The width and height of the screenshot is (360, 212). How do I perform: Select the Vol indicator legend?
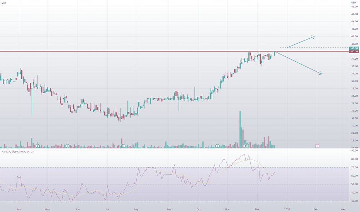[4, 3]
